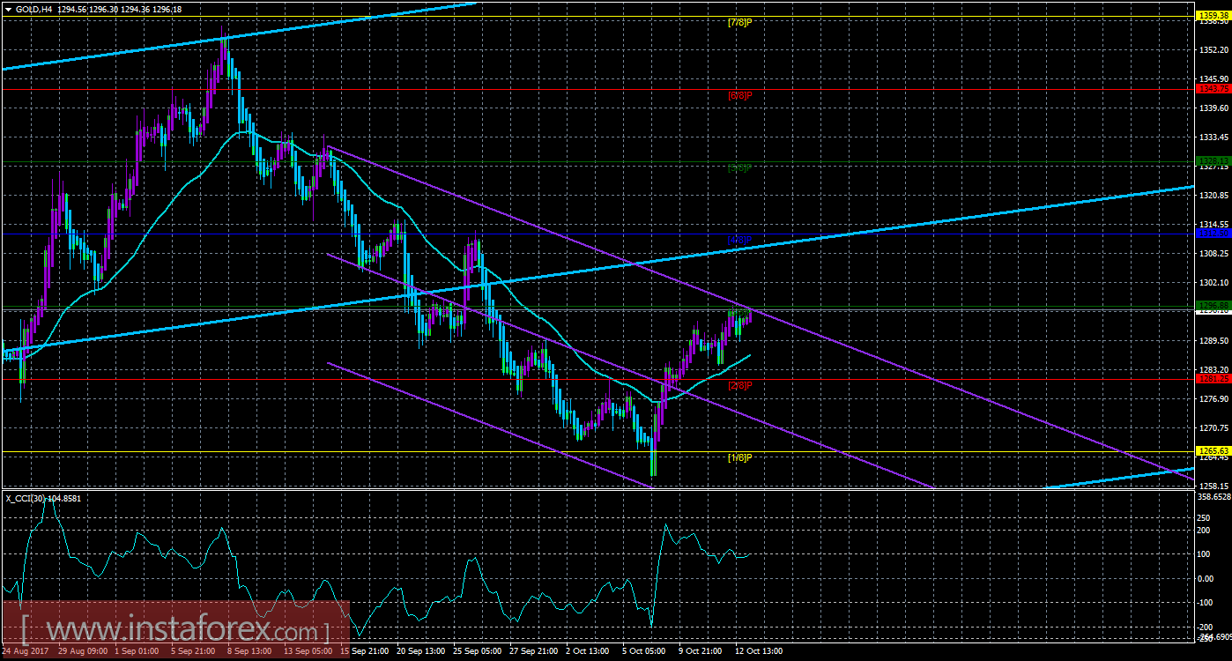The image size is (1232, 661).
Task: Click the 1289.50 price axis value
Action: click(1213, 340)
